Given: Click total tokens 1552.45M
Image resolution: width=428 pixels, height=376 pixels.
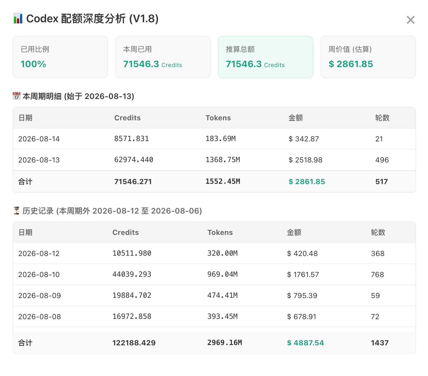Looking at the screenshot, I should (223, 181).
